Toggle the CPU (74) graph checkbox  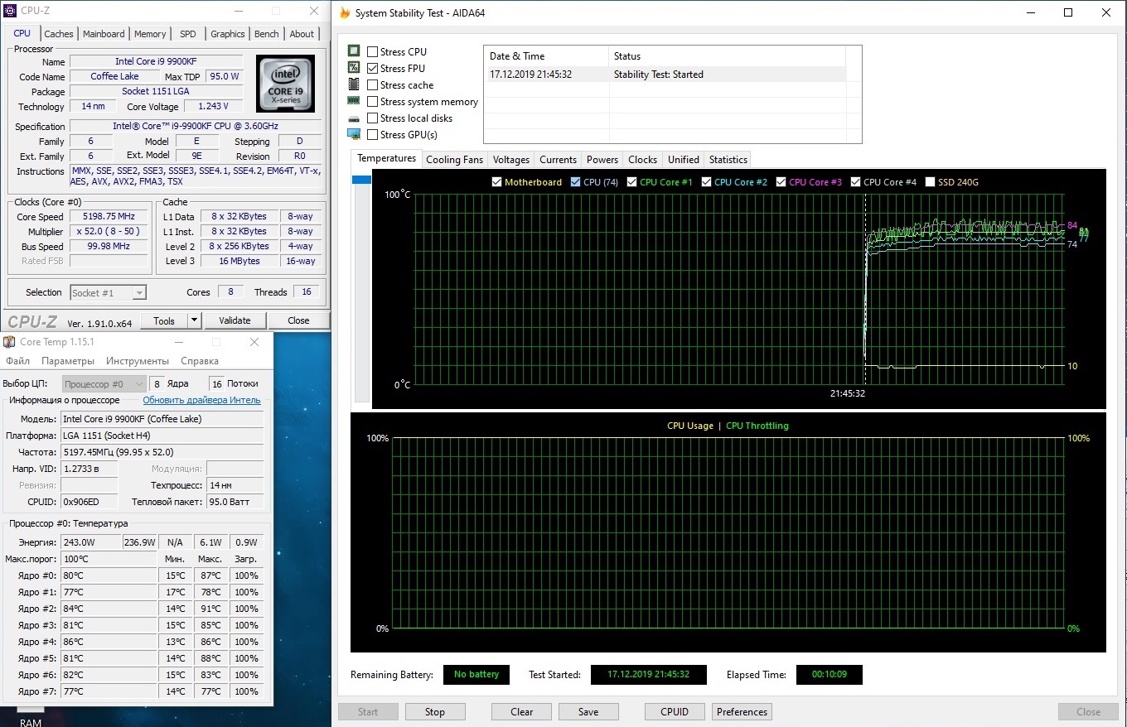[x=576, y=182]
